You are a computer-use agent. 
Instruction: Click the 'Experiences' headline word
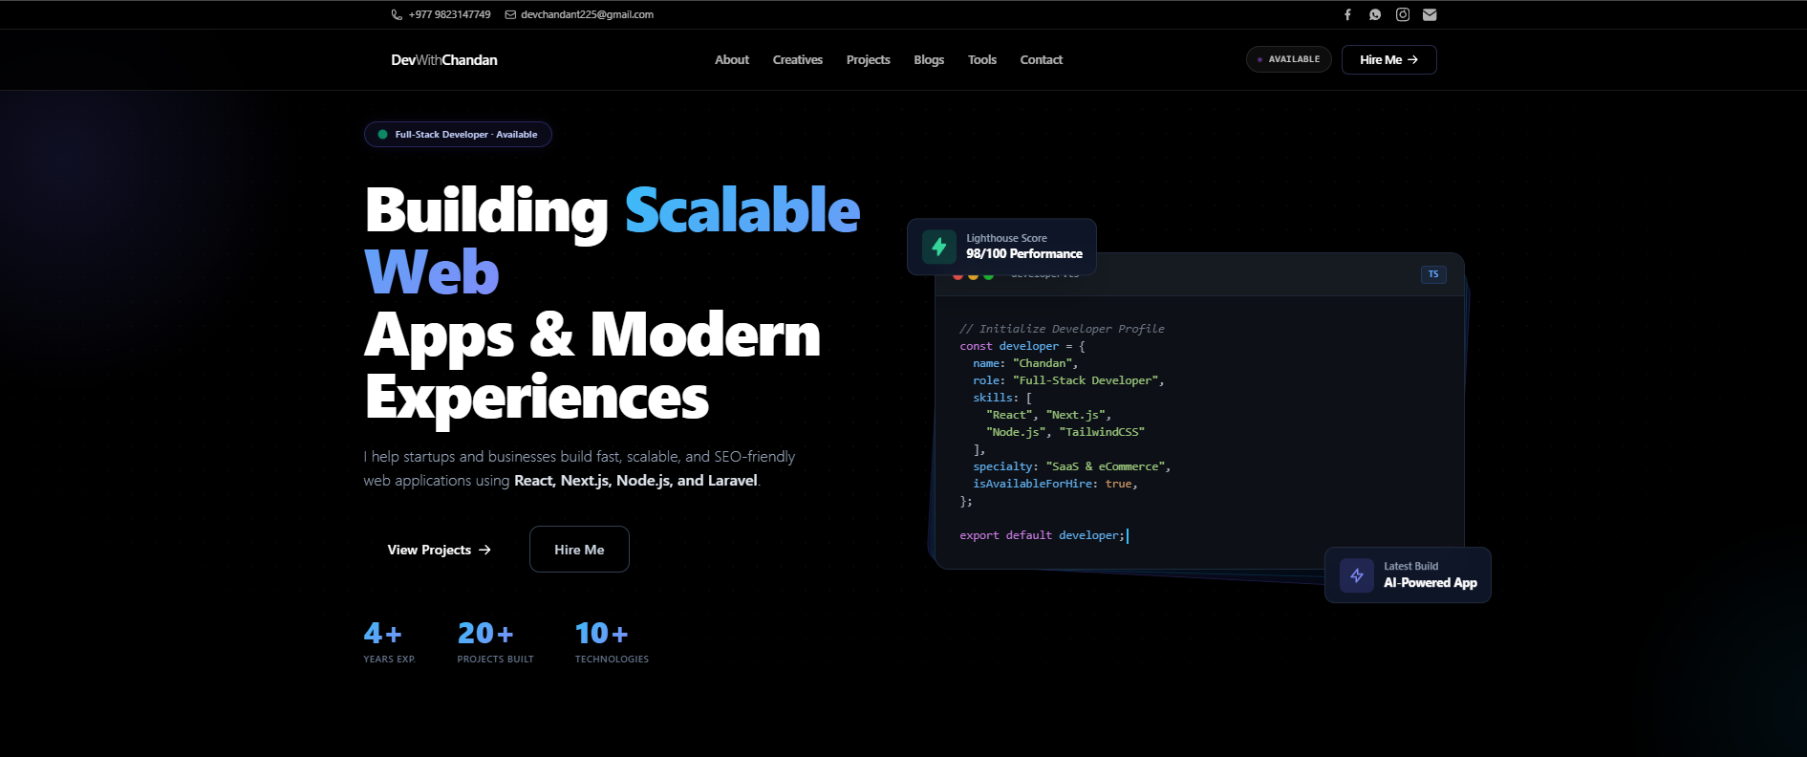point(537,398)
